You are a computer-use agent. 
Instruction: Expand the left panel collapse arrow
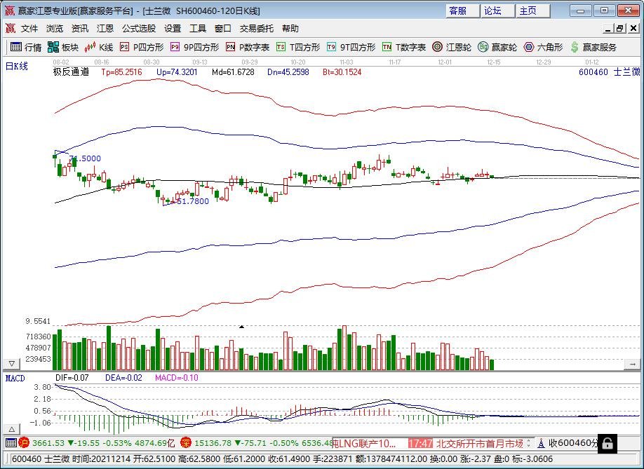11,362
